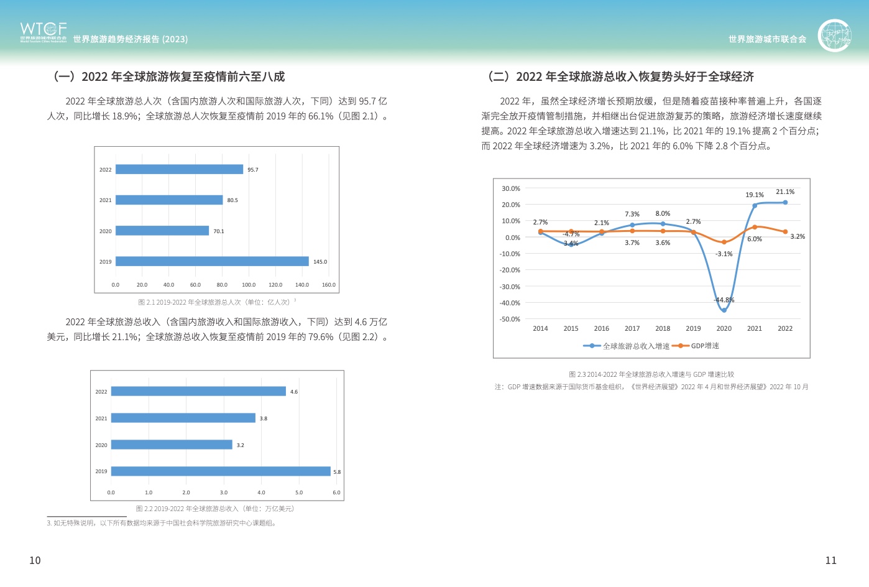Screen dimensions: 869x587
Task: Click the blue data point at -44.8%
Action: (x=724, y=310)
